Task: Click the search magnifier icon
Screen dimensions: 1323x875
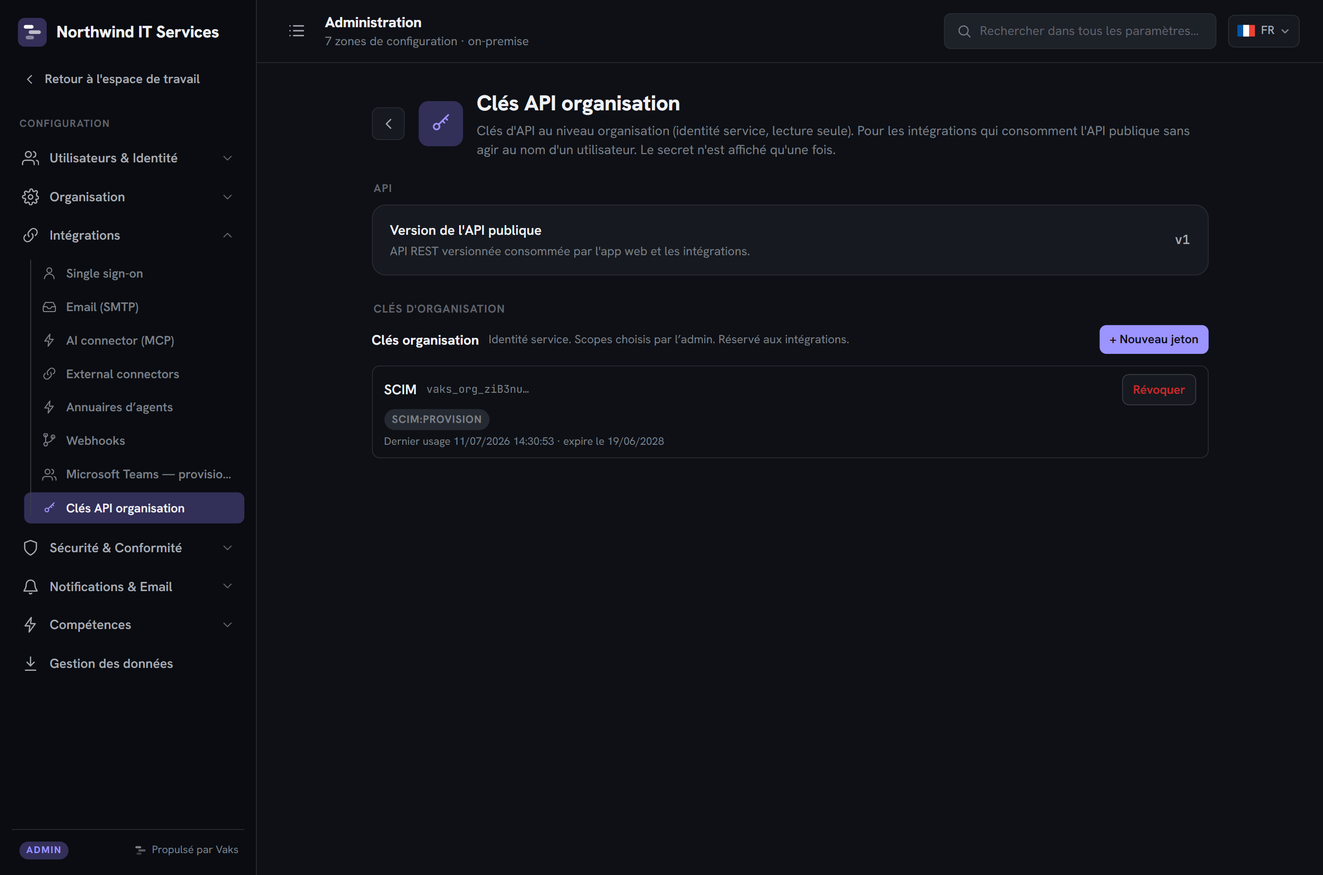Action: coord(964,31)
